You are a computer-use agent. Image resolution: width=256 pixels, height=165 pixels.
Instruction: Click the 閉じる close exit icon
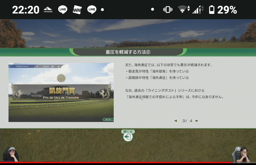tap(128, 137)
